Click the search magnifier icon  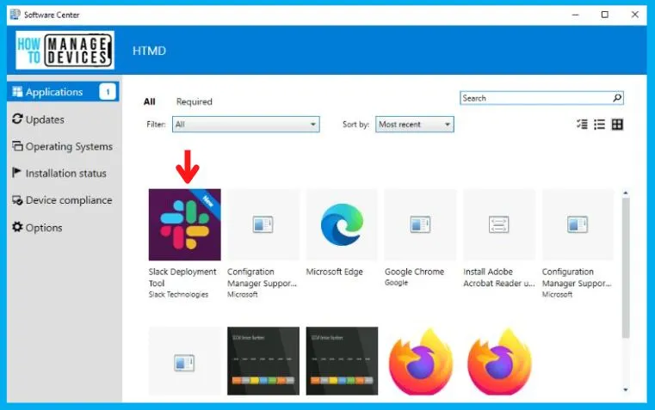[x=617, y=98]
